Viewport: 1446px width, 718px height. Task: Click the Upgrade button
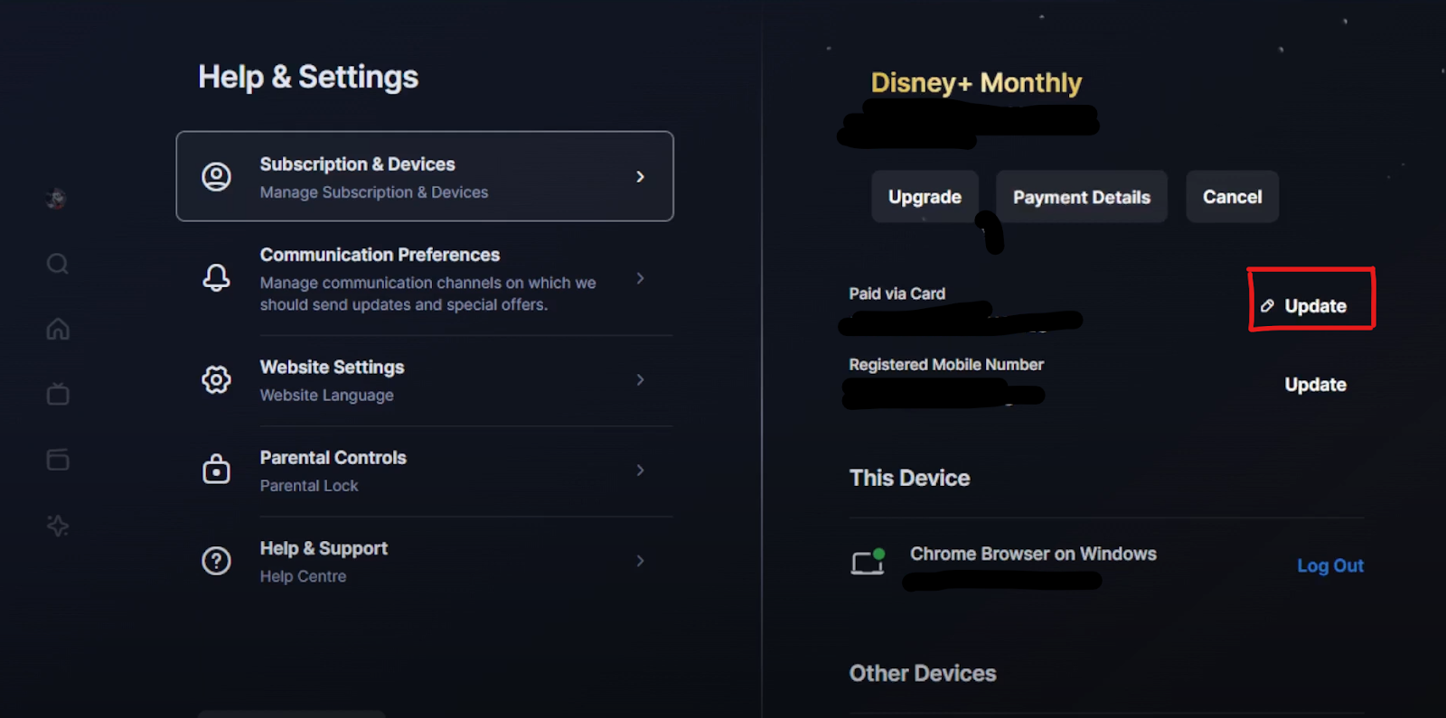point(925,197)
